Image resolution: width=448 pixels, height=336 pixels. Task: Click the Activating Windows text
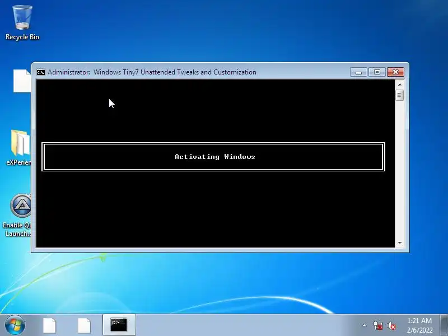[x=215, y=157]
